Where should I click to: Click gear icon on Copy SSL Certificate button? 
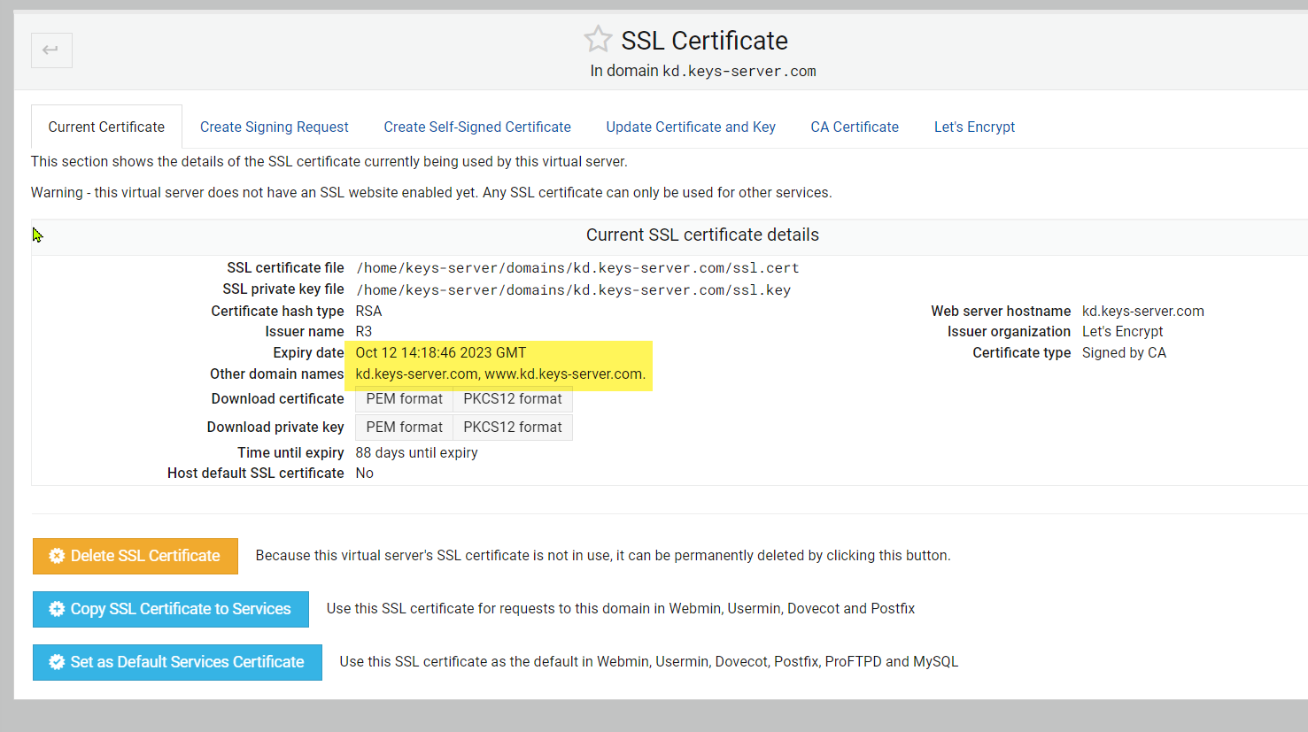point(57,609)
